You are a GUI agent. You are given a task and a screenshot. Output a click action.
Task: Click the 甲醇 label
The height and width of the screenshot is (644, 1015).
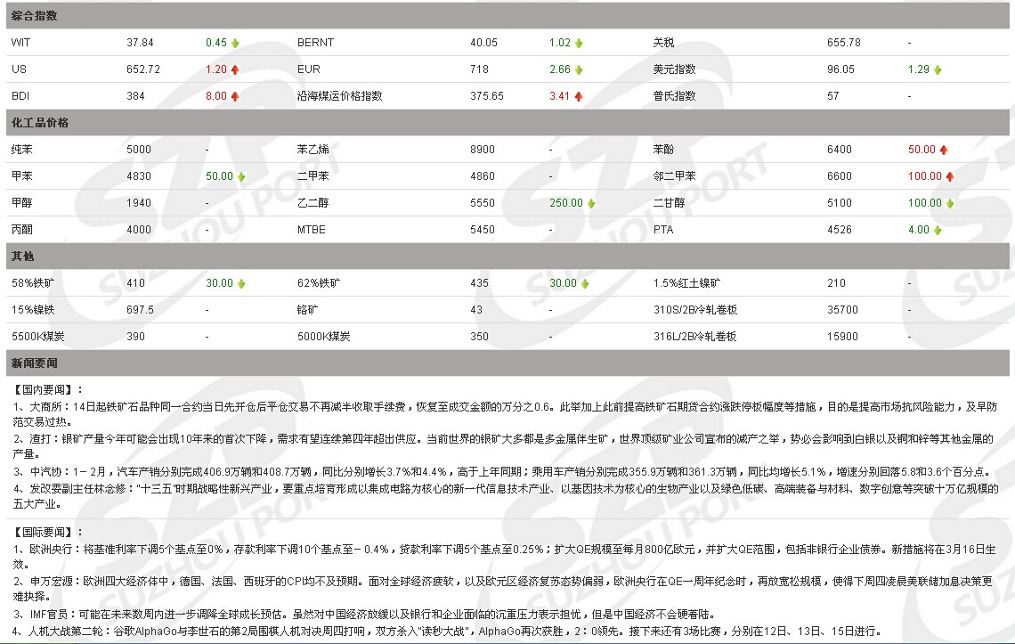pos(21,203)
